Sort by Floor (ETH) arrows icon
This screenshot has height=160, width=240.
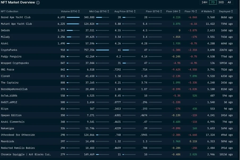161,11
